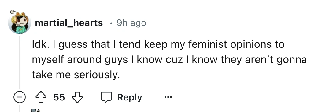The height and width of the screenshot is (112, 318).
Task: Click the word seriously at comment end
Action: [96, 75]
